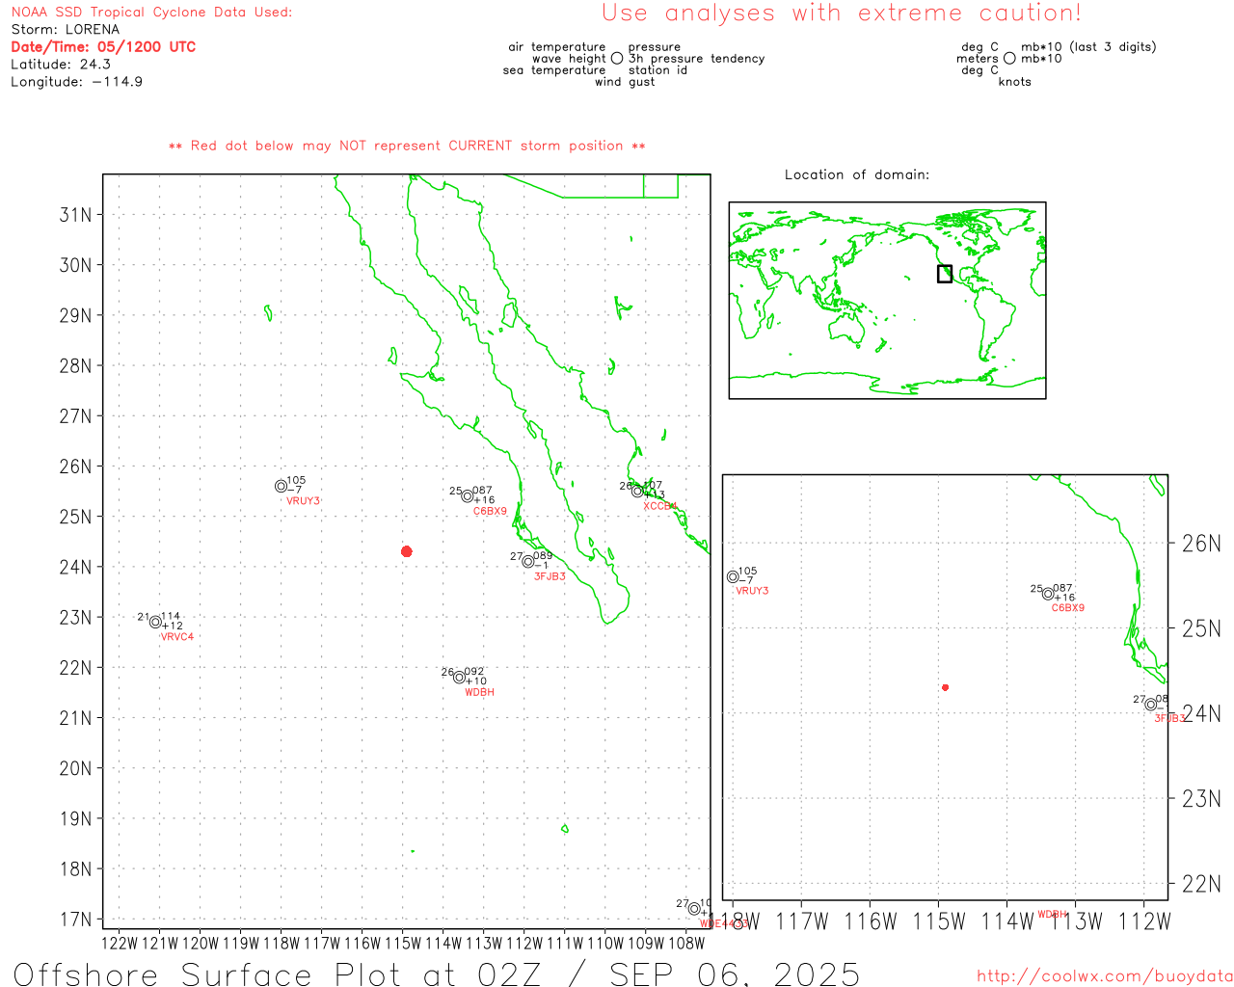Click the 'Storm: LORENA' label
Screen dimensions: 1234x987
[x=66, y=29]
